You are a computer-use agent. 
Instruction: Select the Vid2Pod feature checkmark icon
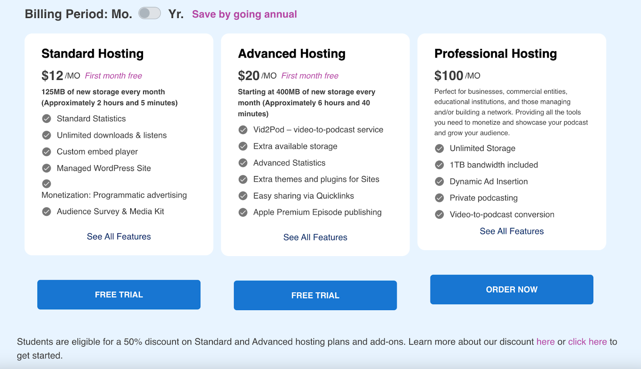[x=243, y=130]
